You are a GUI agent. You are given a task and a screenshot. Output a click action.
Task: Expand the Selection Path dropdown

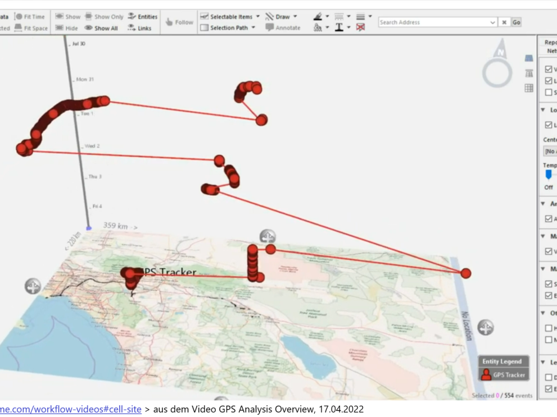coord(228,28)
